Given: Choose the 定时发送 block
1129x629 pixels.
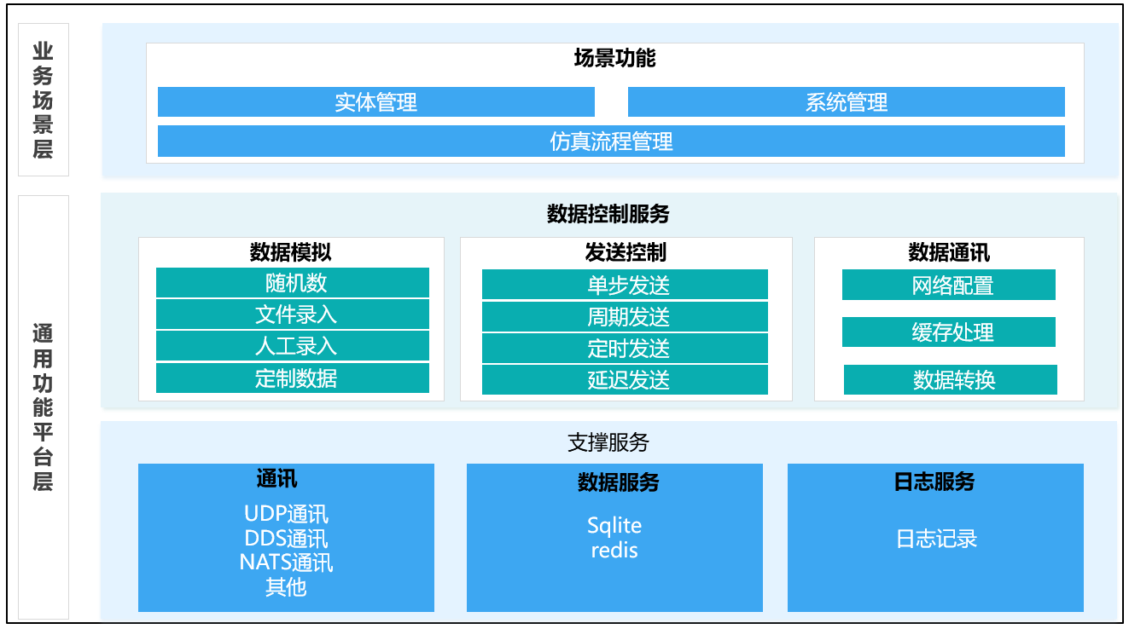Looking at the screenshot, I should [x=625, y=349].
